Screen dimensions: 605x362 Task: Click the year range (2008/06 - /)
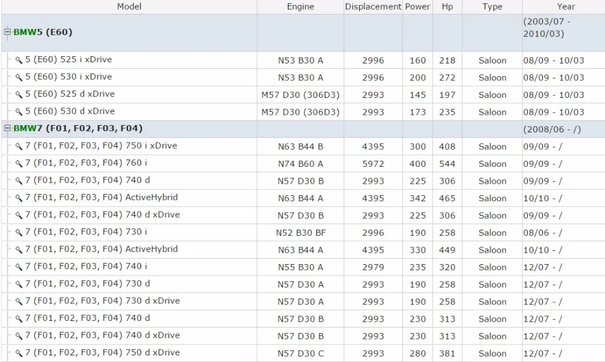[x=552, y=129]
